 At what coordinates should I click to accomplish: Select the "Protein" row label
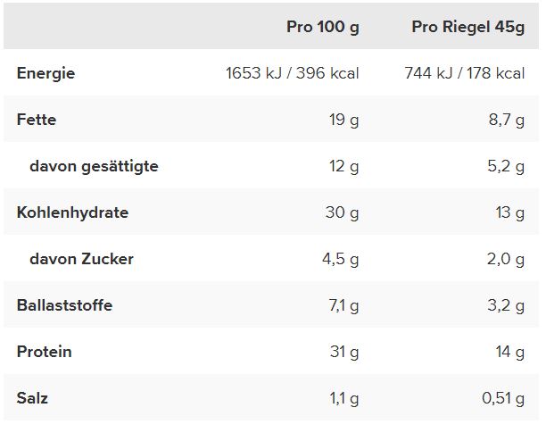pos(44,352)
